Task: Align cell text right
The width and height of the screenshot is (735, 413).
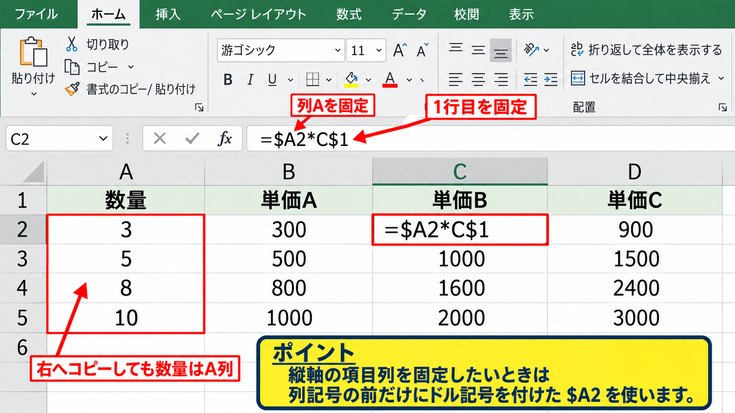Action: 501,80
